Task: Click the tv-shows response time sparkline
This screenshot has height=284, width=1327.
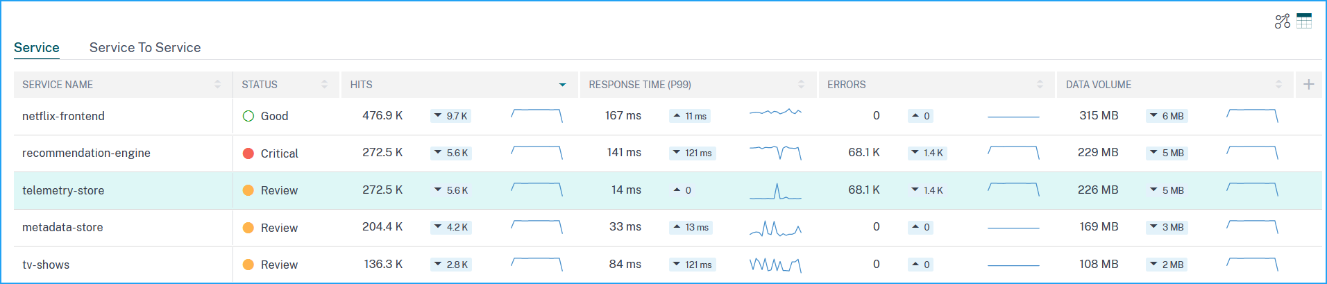Action: [x=775, y=265]
